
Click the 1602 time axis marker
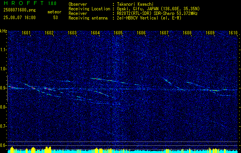pos(49,33)
